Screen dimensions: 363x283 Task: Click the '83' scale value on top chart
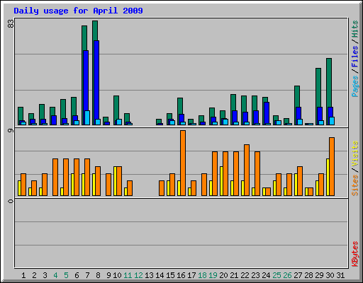coord(11,23)
